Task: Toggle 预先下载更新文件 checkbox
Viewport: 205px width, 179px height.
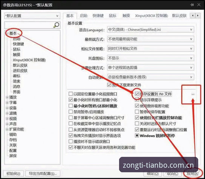Action: [x=109, y=85]
